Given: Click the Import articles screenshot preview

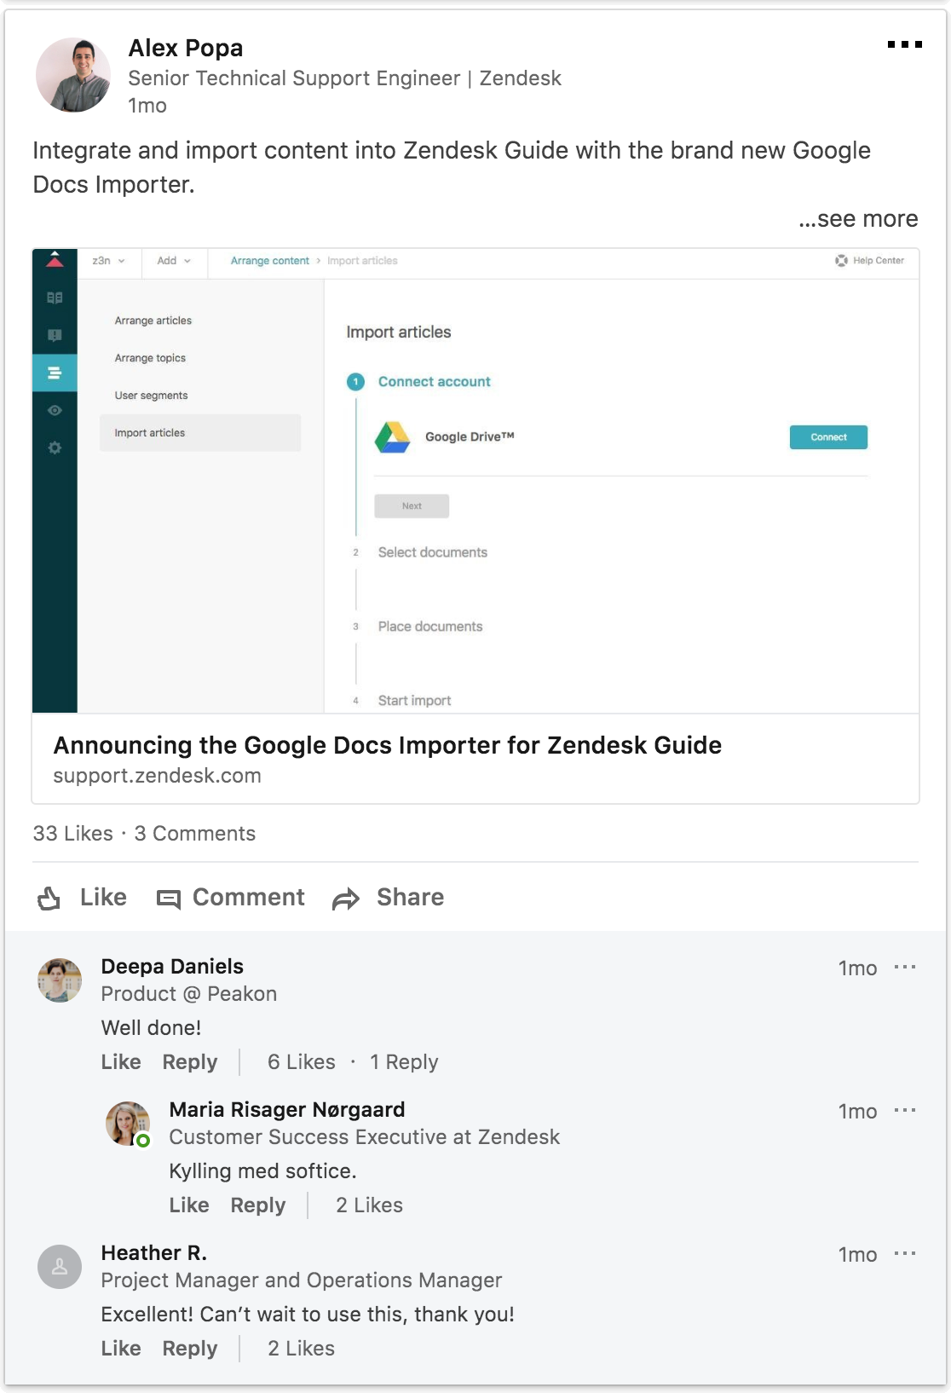Looking at the screenshot, I should pos(475,481).
